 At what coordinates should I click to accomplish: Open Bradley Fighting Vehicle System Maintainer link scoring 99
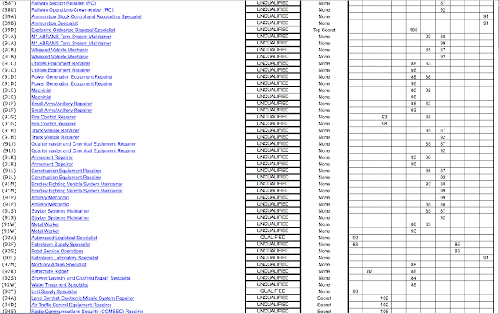pos(77,191)
